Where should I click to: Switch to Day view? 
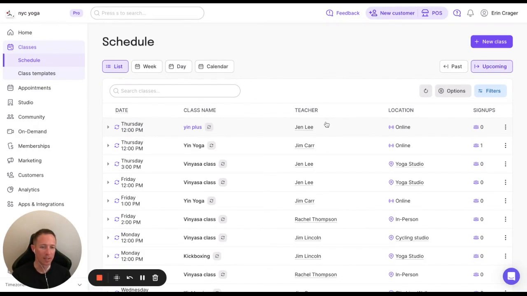click(178, 66)
